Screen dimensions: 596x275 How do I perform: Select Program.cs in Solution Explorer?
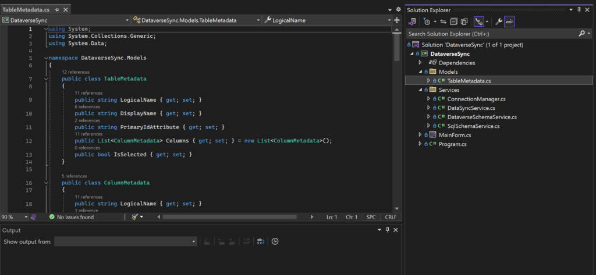coord(452,144)
